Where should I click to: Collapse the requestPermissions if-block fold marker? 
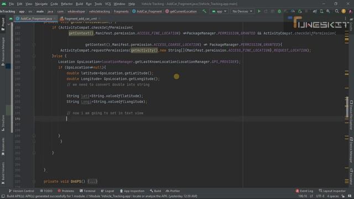pos(34,45)
